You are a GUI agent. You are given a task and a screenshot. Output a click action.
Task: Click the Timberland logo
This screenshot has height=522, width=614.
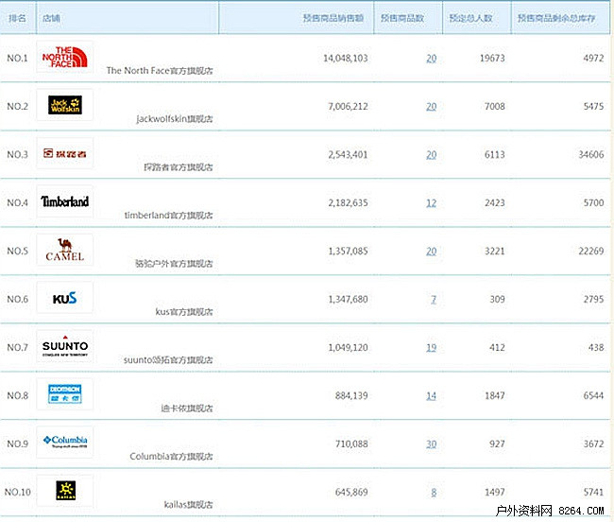point(65,201)
